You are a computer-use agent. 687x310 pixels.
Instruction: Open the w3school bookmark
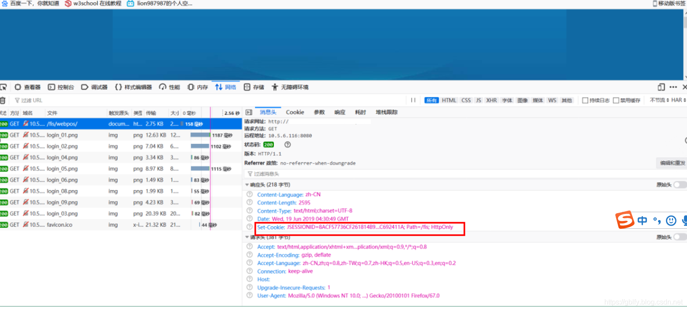(x=93, y=3)
